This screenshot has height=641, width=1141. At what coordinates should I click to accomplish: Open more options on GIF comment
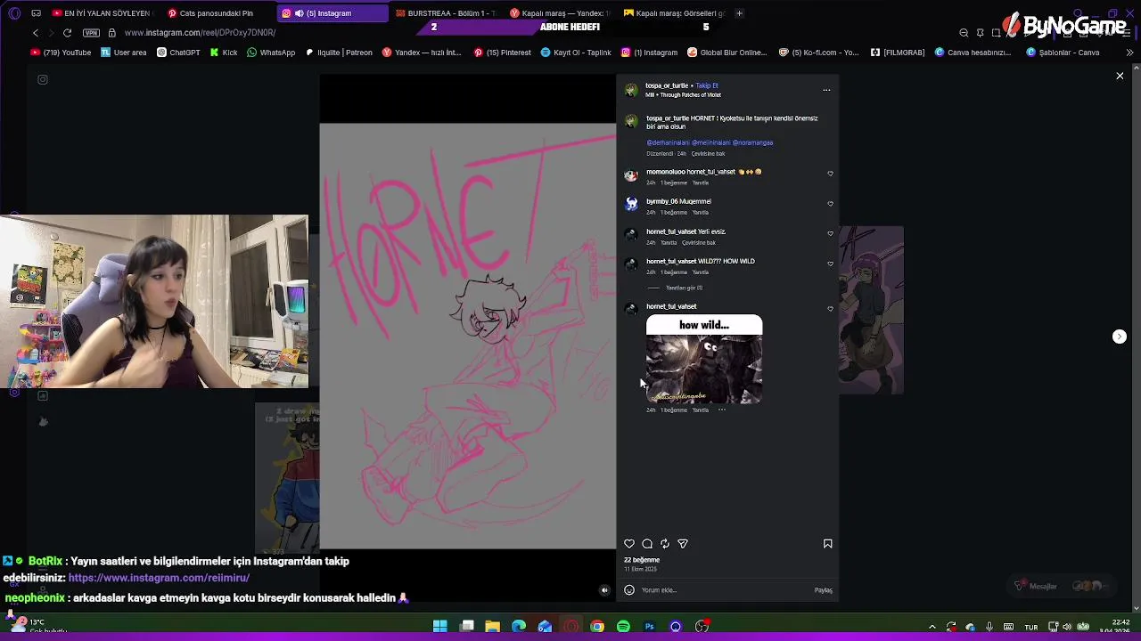(x=721, y=410)
